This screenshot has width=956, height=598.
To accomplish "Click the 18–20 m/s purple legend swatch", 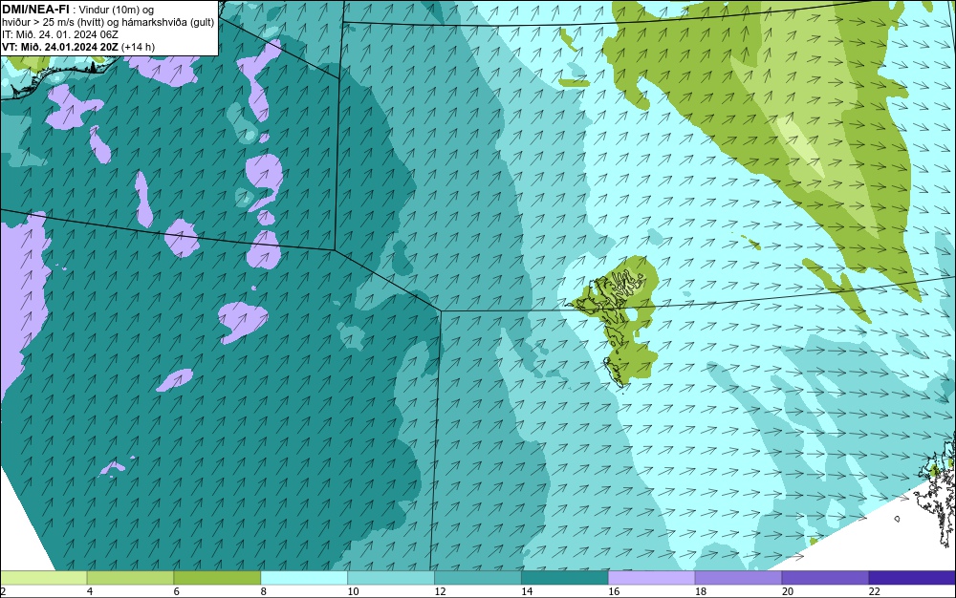I will [738, 578].
